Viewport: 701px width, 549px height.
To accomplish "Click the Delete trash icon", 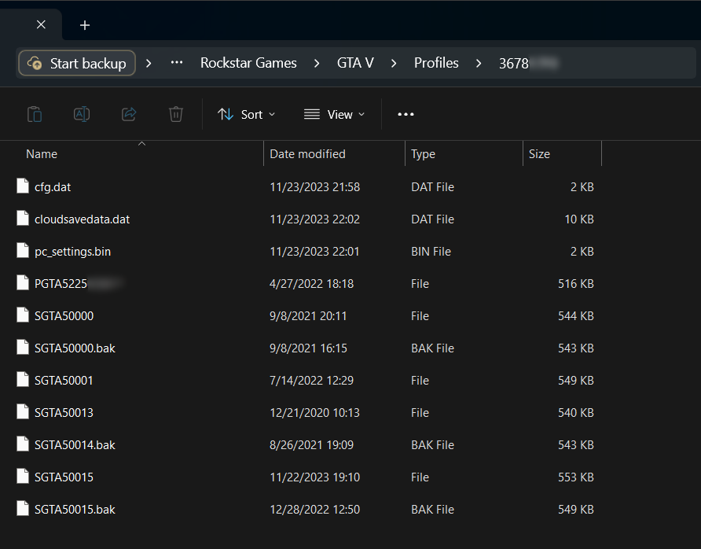I will (x=176, y=114).
